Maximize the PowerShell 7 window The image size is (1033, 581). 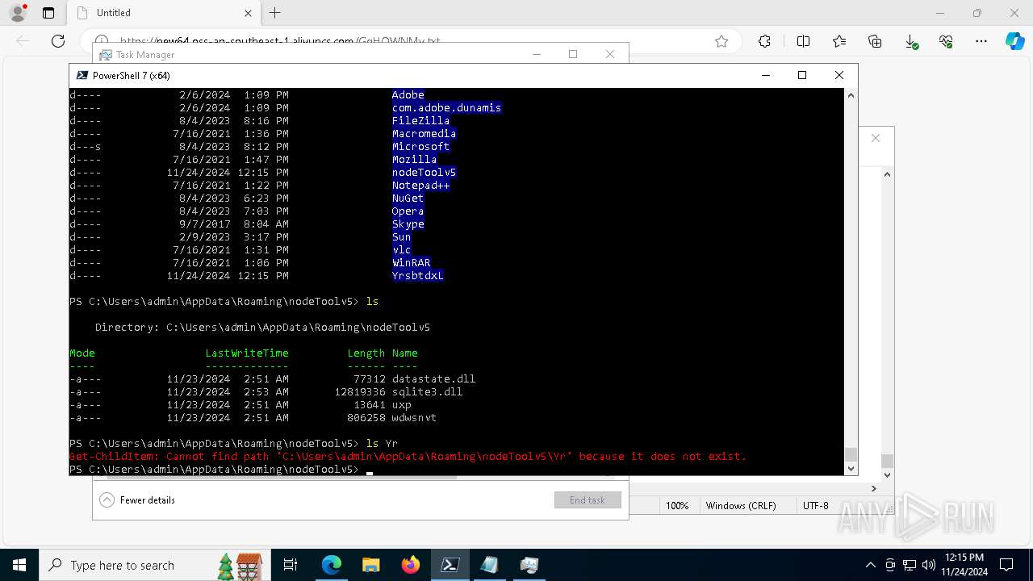[x=802, y=75]
